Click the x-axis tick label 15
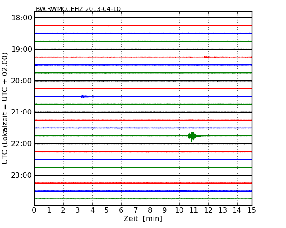 click(x=252, y=210)
